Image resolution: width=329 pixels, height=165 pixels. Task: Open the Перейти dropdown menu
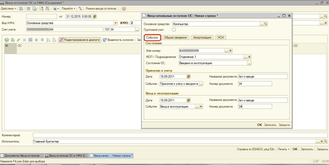68,9
